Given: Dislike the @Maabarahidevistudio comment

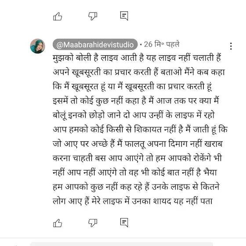Looking at the screenshot, I should click(93, 223).
